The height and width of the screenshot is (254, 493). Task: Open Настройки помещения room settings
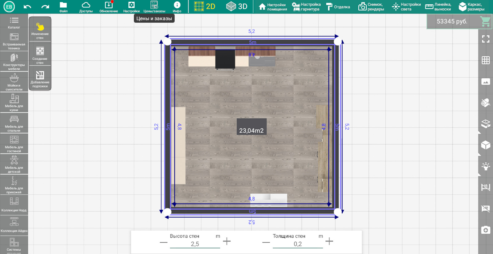[x=273, y=7]
